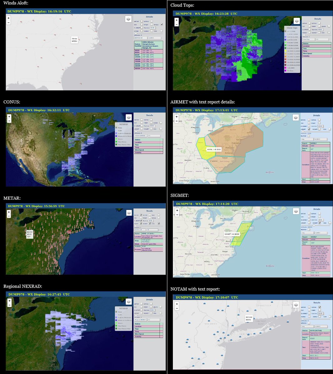Open layers control in AIRMET panel
Viewport: 333px width, 374px height.
coord(296,117)
